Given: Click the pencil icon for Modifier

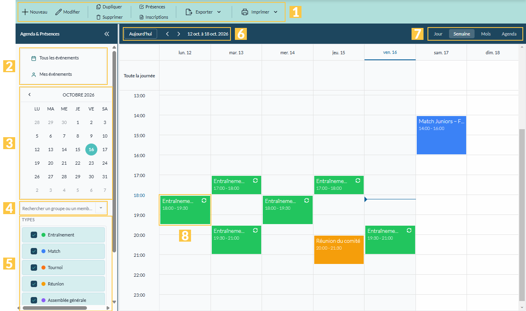Looking at the screenshot, I should coord(59,12).
